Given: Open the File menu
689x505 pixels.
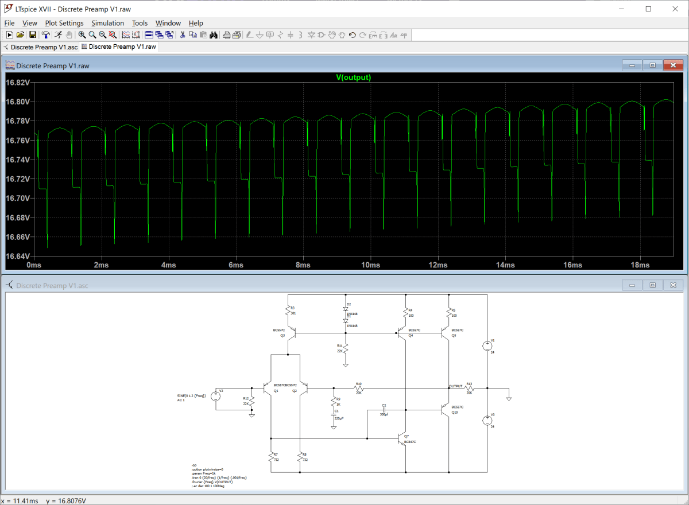Looking at the screenshot, I should point(9,23).
